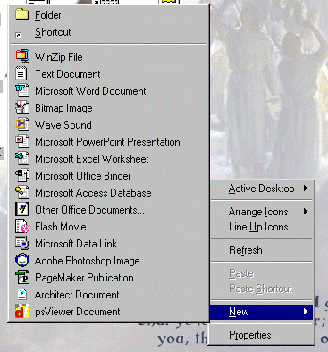
Task: Pick Microsoft PowerPoint Presentation label
Action: [107, 142]
